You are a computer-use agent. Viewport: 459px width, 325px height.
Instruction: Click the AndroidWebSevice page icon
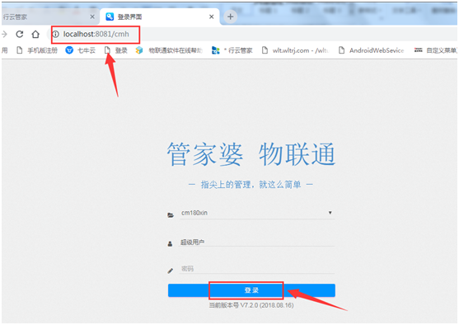341,50
